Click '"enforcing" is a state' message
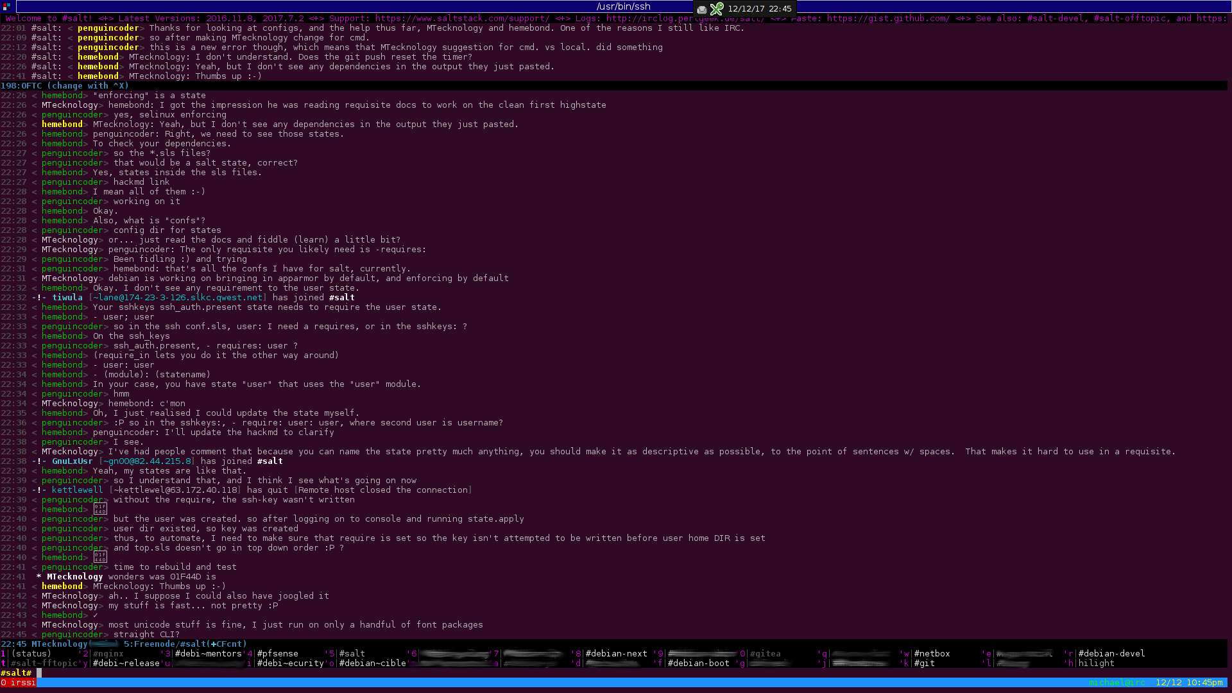1232x693 pixels. pyautogui.click(x=150, y=96)
